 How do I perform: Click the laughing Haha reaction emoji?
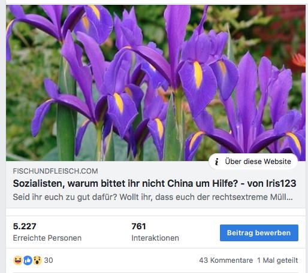(18, 260)
